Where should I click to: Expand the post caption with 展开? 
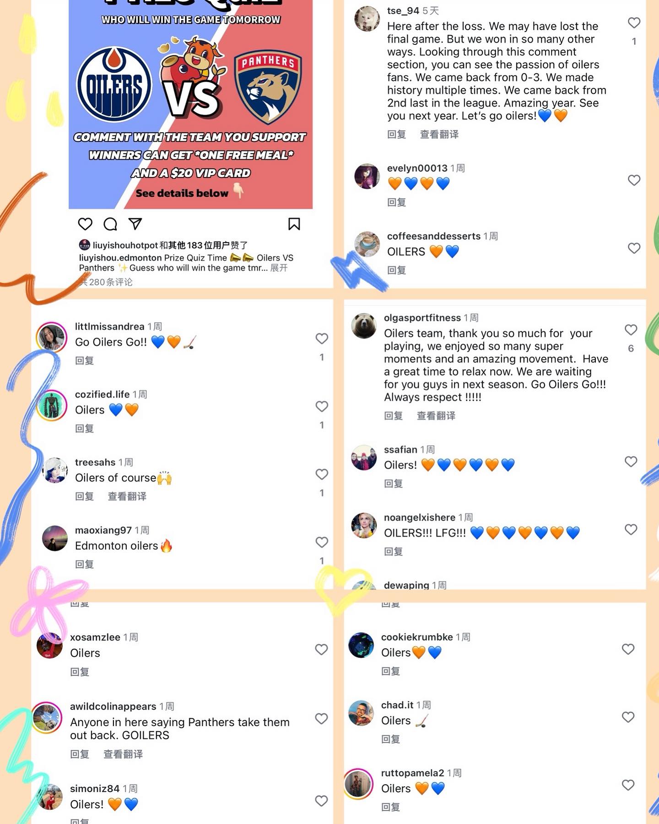tap(279, 268)
